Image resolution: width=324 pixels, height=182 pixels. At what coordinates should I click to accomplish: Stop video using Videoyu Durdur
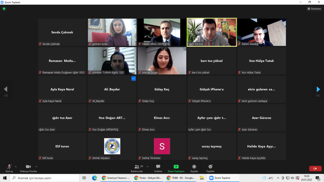[28, 168]
